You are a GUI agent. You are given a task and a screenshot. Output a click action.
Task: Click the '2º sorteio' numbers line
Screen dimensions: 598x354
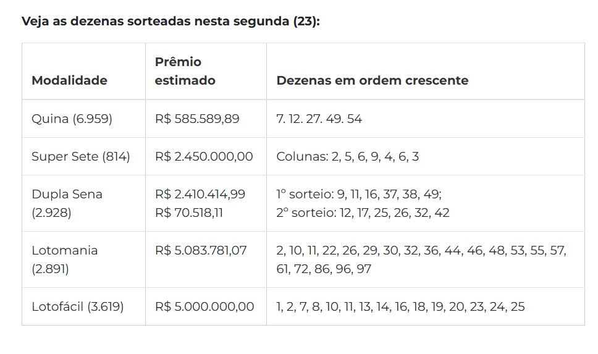click(363, 213)
